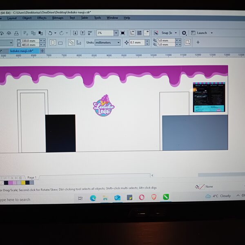Toggle the Show grid button
Viewport: 245px width, 245px height.
pos(140,33)
